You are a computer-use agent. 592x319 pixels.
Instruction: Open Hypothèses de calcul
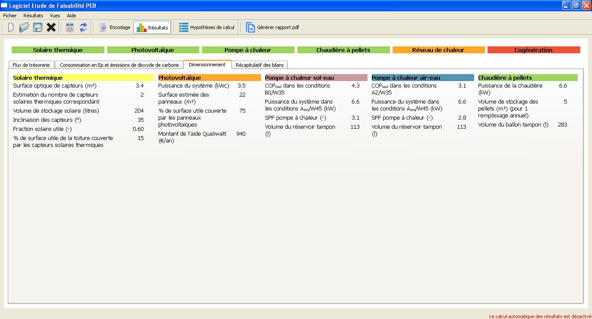[x=207, y=27]
